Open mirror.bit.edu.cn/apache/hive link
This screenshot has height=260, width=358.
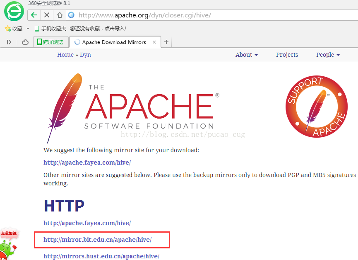(98, 240)
